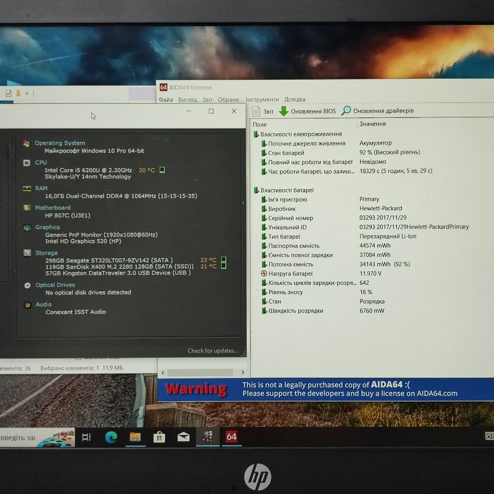
Task: Click the Task View taskbar icon
Action: pos(86,437)
